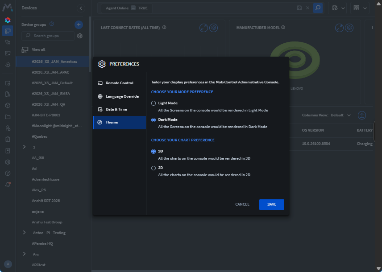Screen dimensions: 382x272
Task: Open Last Connect Dates chart settings
Action: pyautogui.click(x=214, y=28)
